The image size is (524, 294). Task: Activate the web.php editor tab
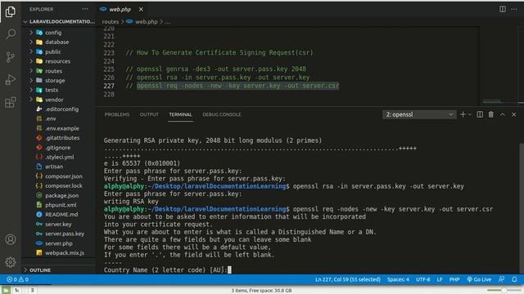tap(120, 9)
